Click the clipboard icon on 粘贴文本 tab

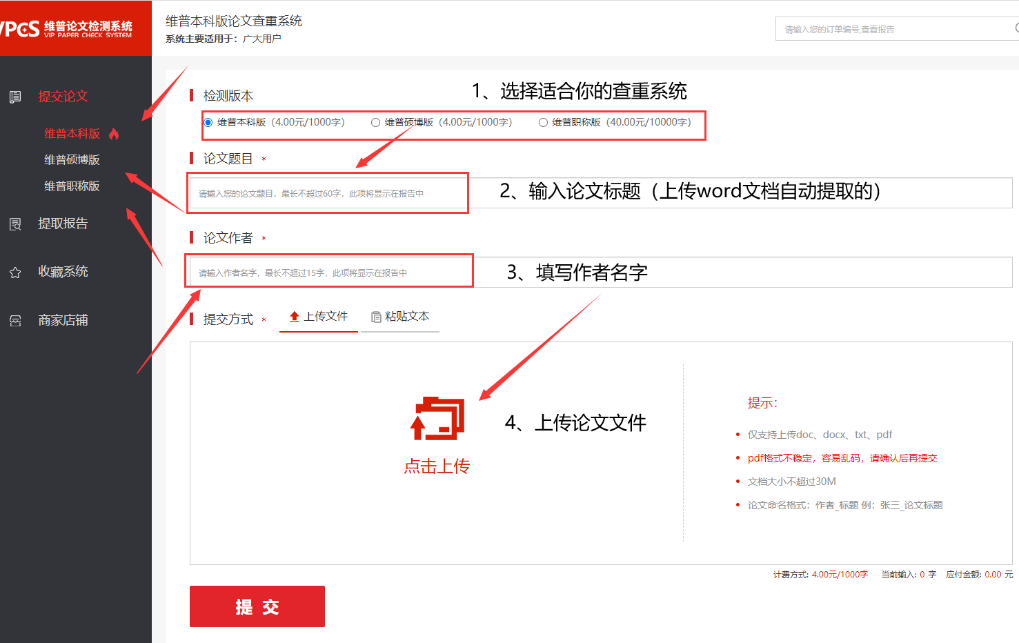[x=376, y=317]
